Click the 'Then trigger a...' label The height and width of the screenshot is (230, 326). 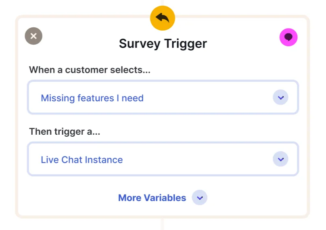pyautogui.click(x=65, y=131)
